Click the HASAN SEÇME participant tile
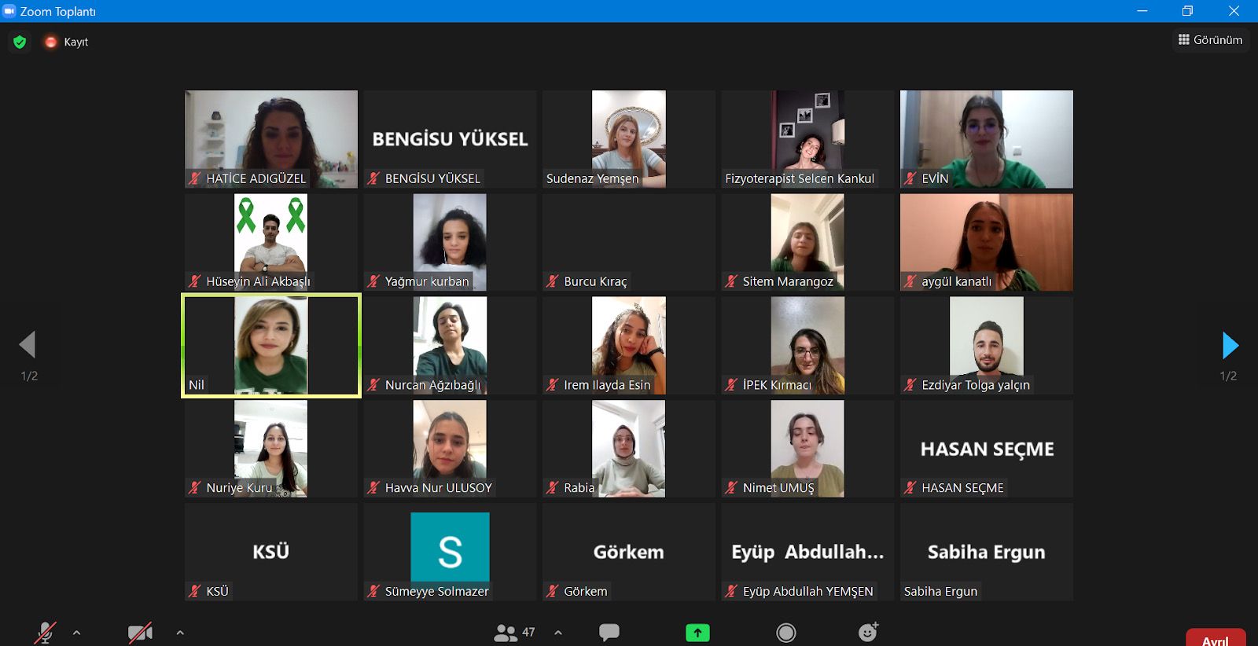 pyautogui.click(x=986, y=450)
